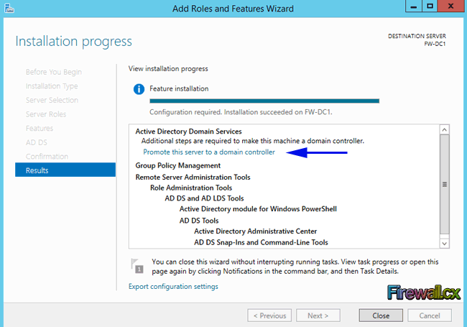The height and width of the screenshot is (327, 467).
Task: Click 'Remote Server Administration Tools' entry
Action: (x=193, y=178)
